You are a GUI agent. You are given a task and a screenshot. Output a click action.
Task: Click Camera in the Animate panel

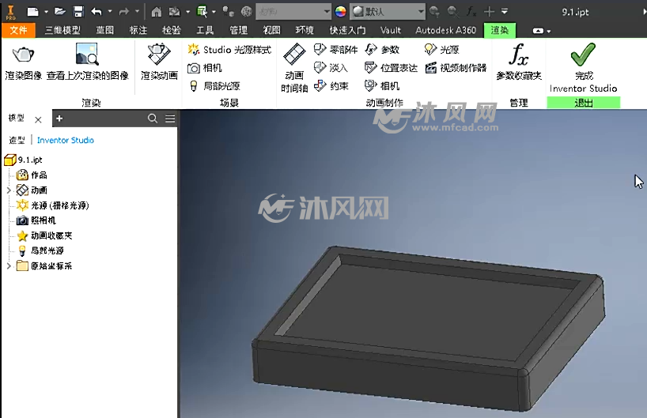(382, 86)
